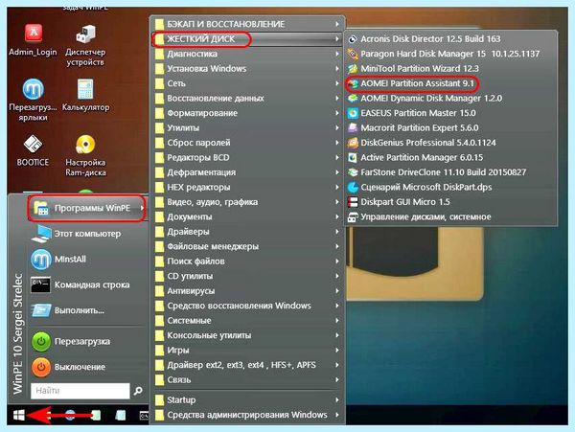Click into the Найти search field
The width and height of the screenshot is (575, 432).
80,391
